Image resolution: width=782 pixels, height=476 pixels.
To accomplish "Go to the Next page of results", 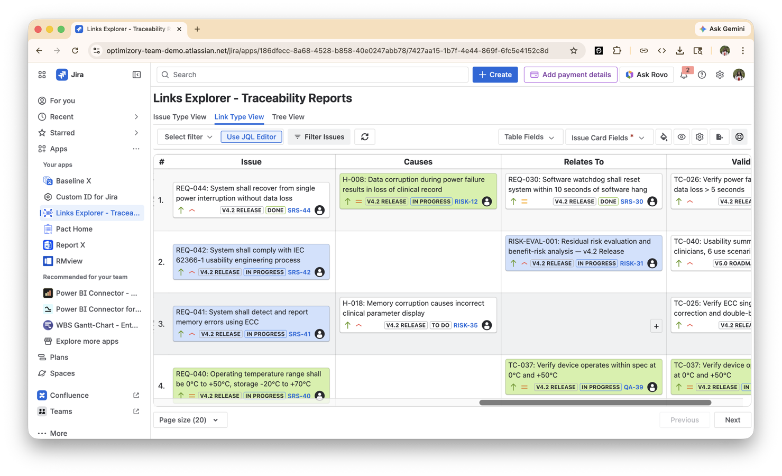I will click(732, 419).
